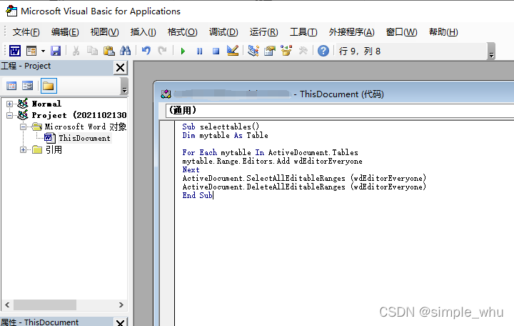Viewport: 514px width, 326px height.
Task: Stop the macro with the Reset square icon
Action: (216, 51)
